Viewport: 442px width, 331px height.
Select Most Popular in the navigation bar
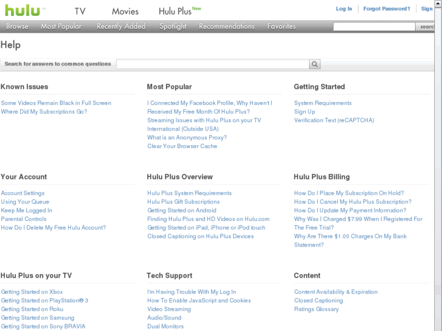pyautogui.click(x=61, y=27)
